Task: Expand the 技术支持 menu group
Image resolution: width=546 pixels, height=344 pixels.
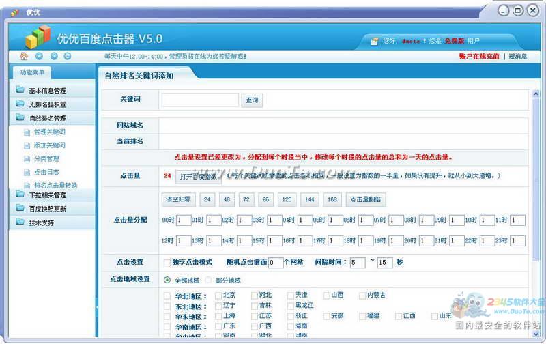Action: coord(53,223)
